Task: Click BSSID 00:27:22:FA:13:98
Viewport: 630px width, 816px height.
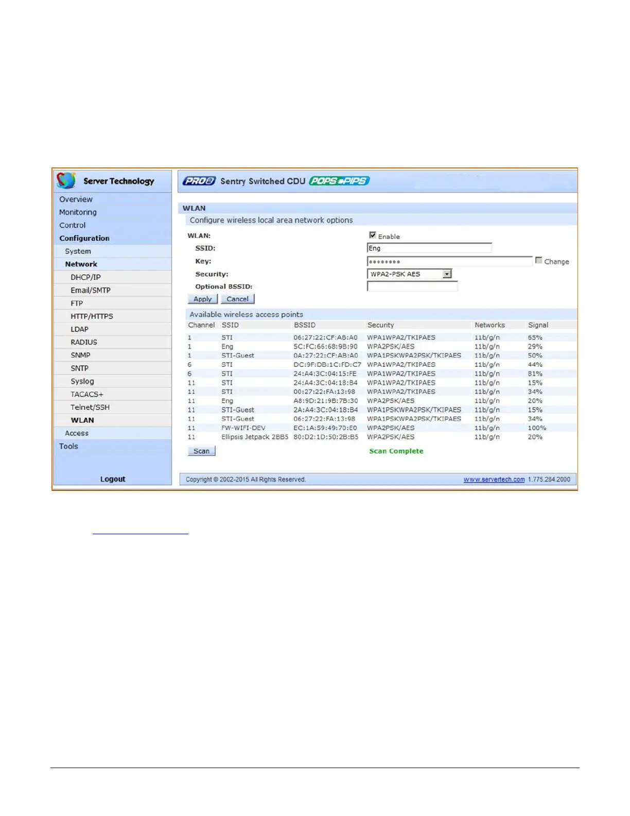Action: [x=324, y=392]
